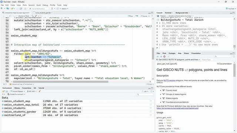Click the save workspace icon in Environment pane
The width and height of the screenshot is (237, 133).
(7, 91)
